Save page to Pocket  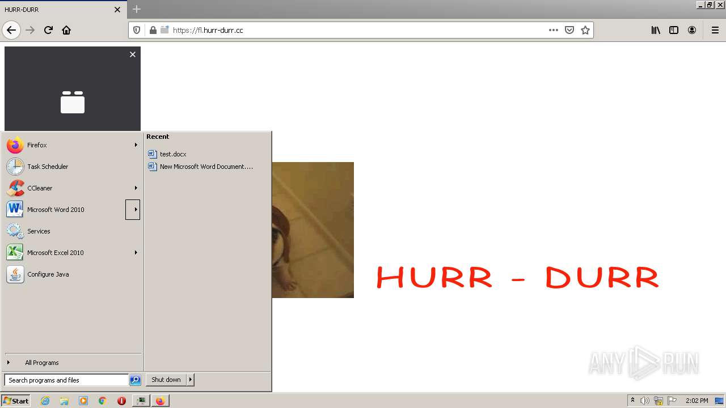569,30
